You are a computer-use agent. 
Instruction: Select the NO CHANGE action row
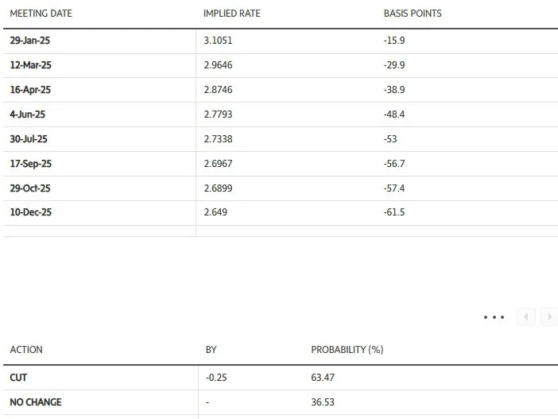click(x=281, y=402)
